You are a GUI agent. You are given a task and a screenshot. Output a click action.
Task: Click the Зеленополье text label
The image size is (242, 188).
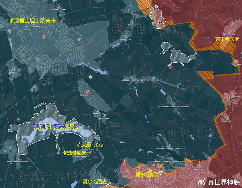tap(234, 96)
